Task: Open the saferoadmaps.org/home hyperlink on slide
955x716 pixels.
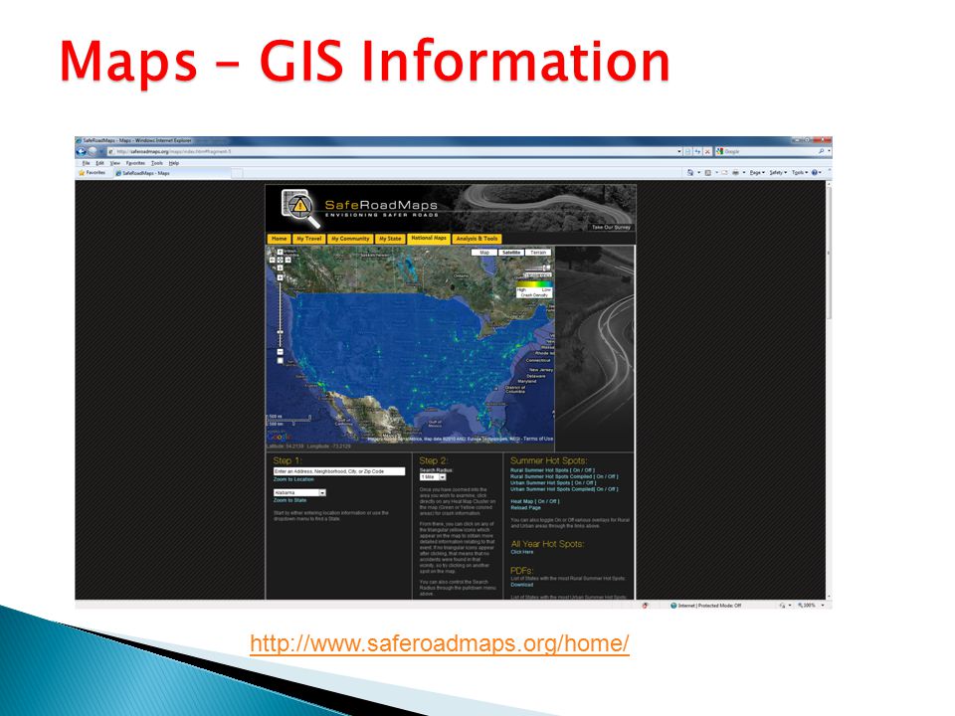Action: tap(439, 643)
